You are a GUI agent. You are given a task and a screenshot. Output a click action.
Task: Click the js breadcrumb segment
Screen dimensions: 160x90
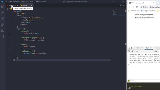point(8,9)
